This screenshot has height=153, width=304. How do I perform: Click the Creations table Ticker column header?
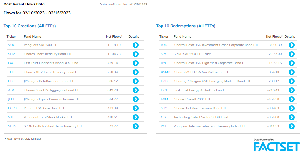pos(11,36)
